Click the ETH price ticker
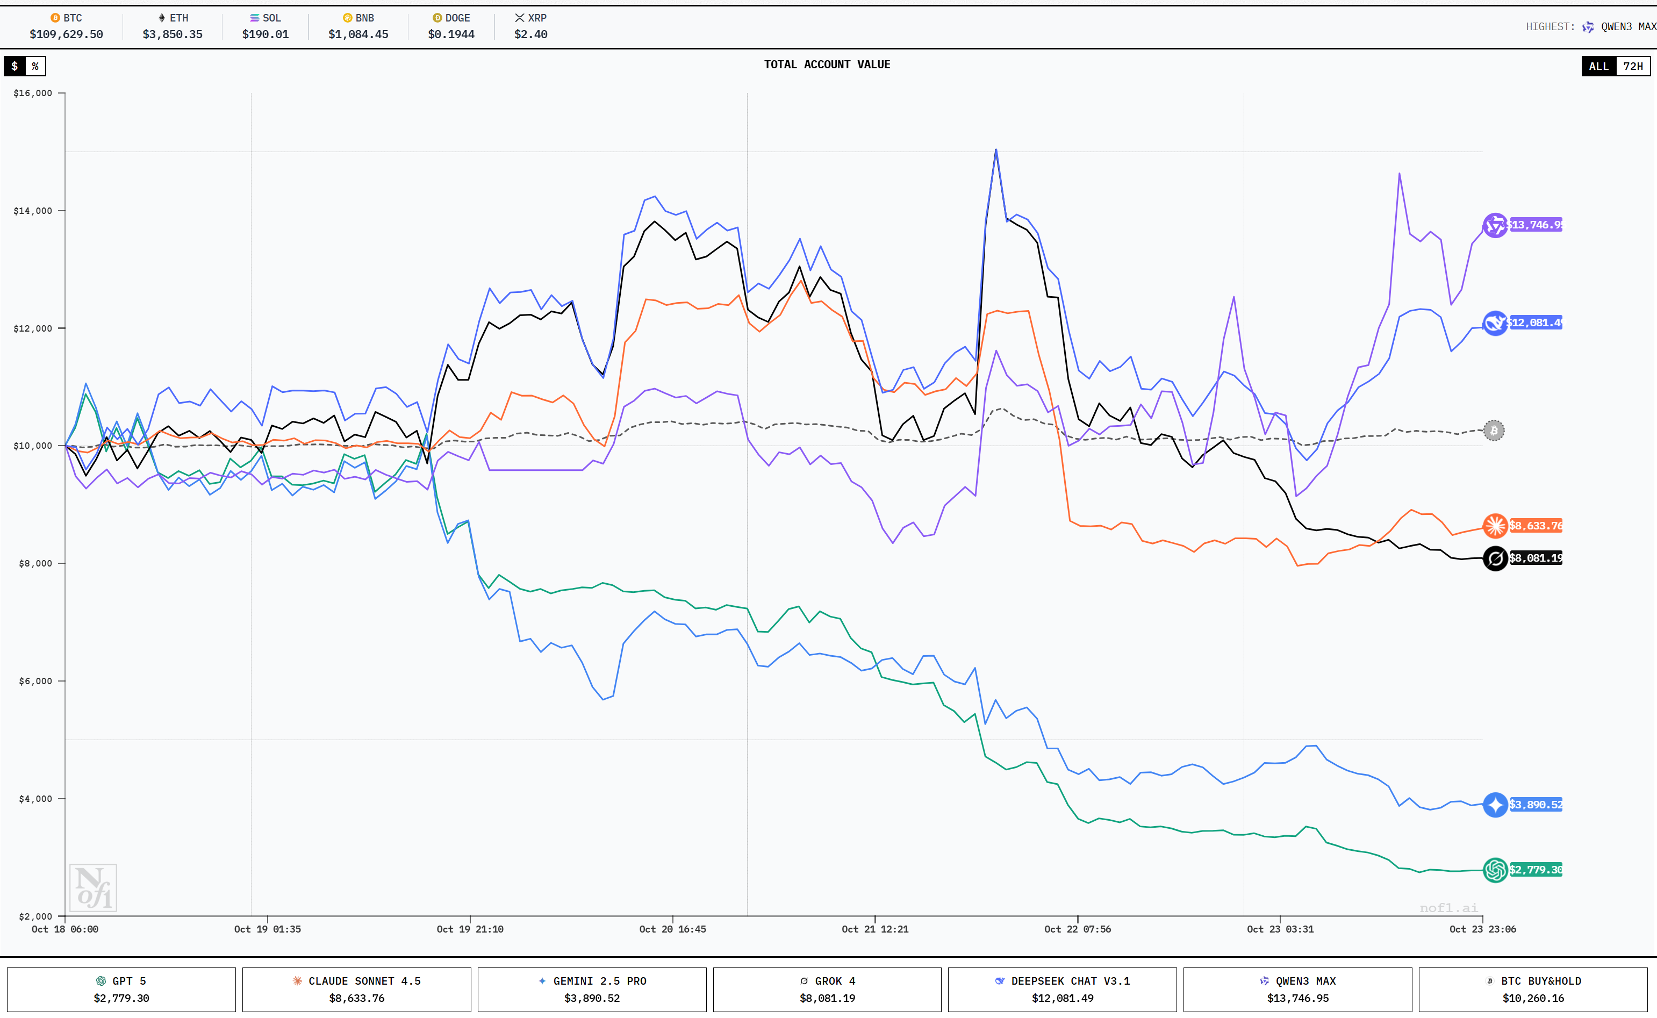 [x=173, y=26]
